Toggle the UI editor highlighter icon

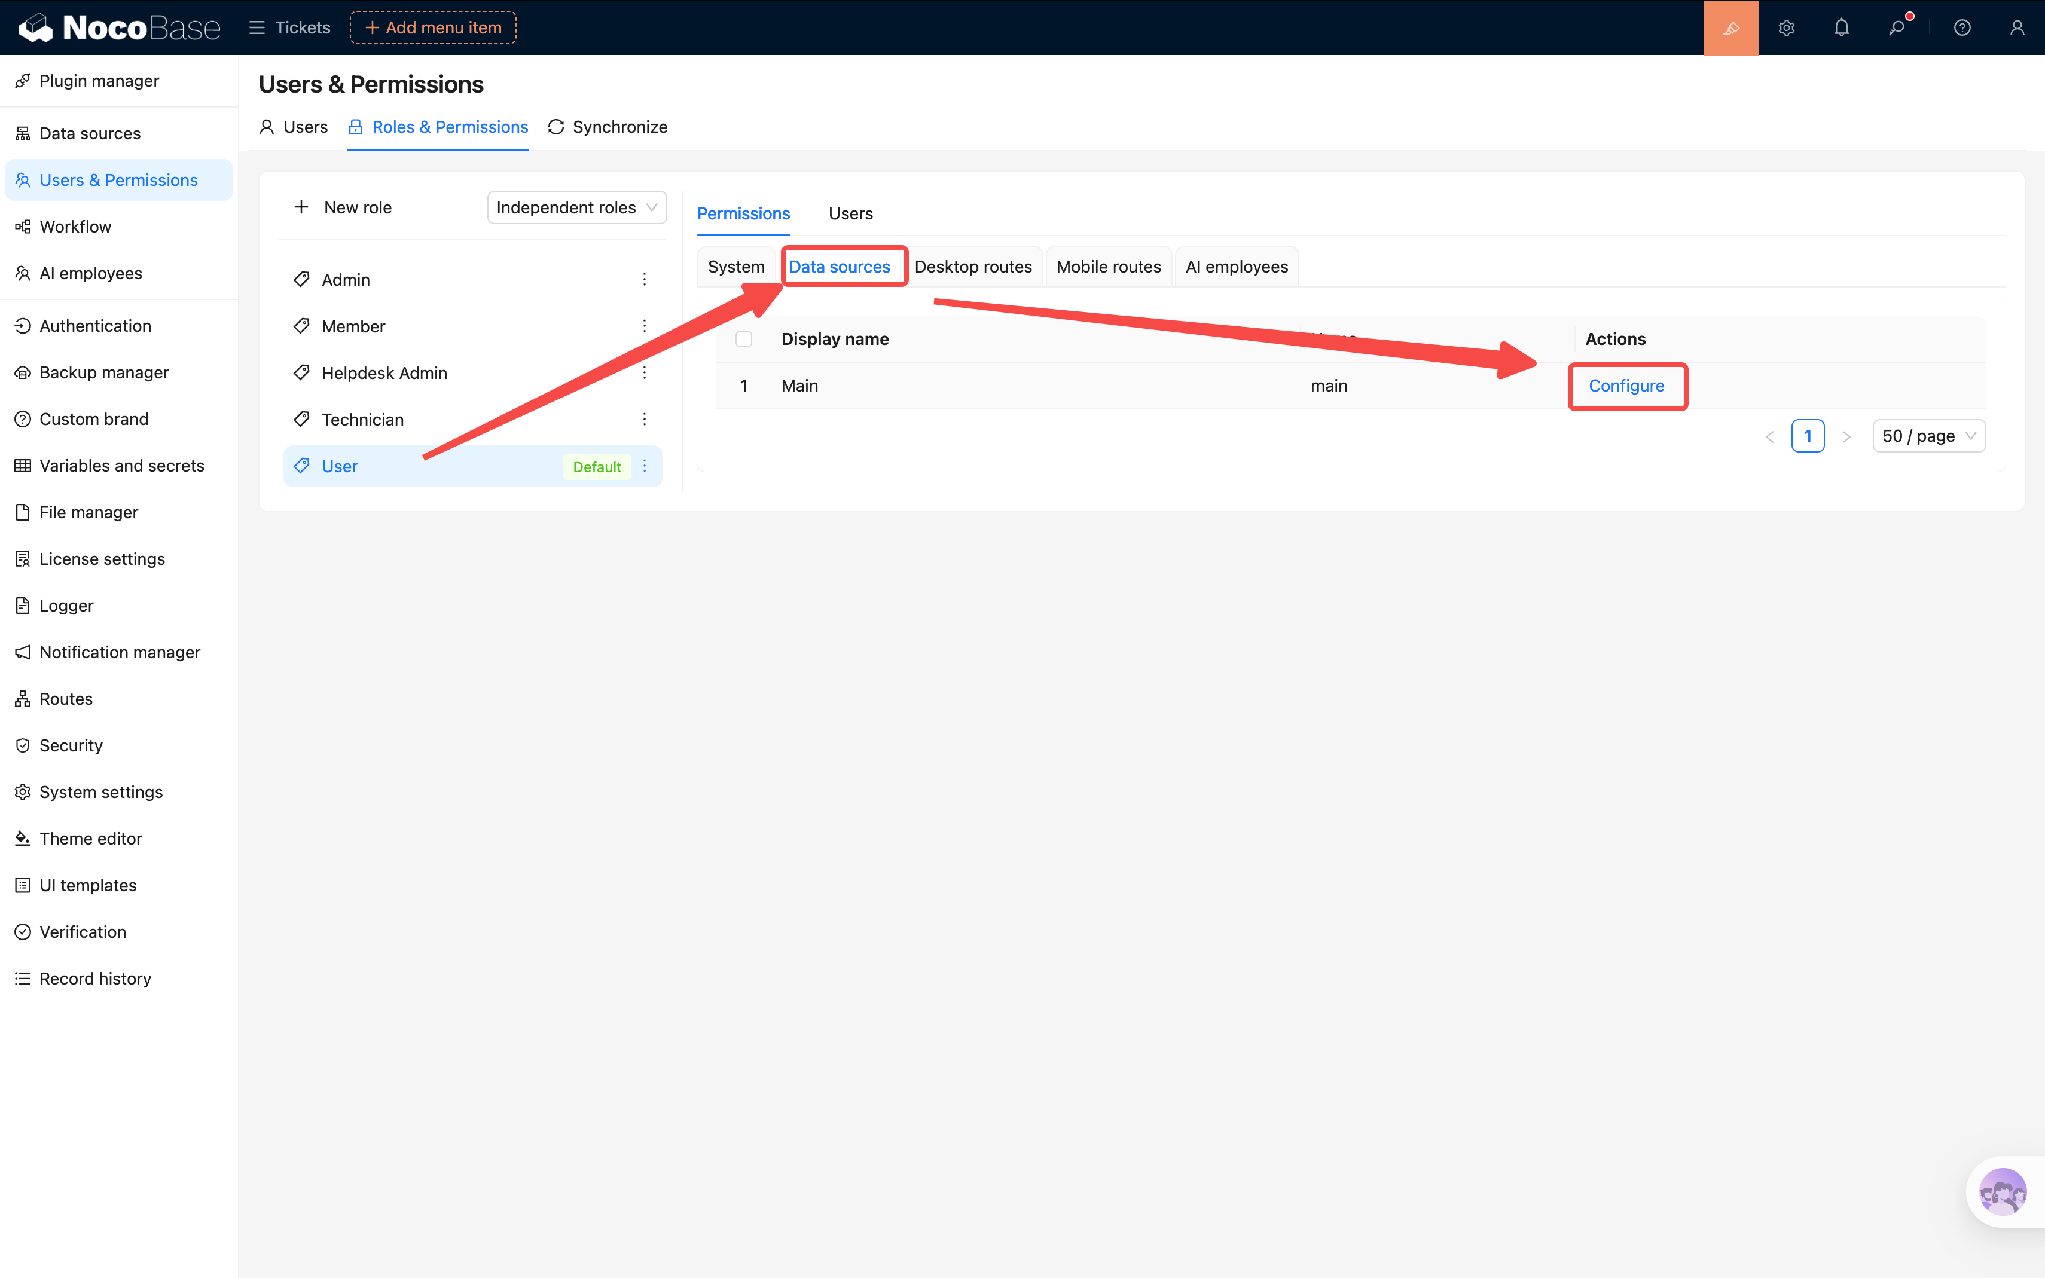(x=1730, y=28)
